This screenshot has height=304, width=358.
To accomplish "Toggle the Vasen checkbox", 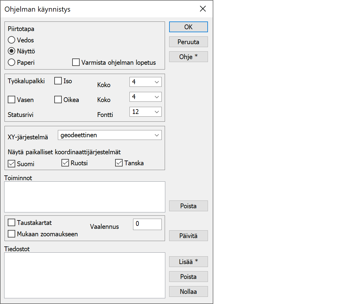I will click(12, 100).
